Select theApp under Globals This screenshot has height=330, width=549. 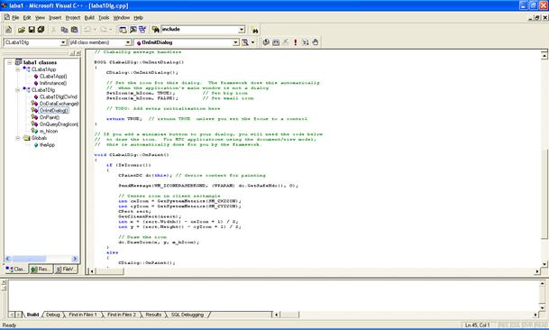(47, 144)
